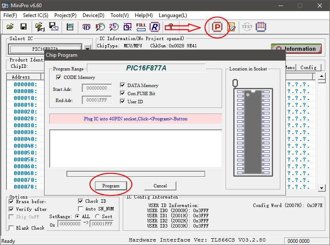Screen dimensions: 330x245
Task: Disable Verify after option
Action: click(12, 209)
